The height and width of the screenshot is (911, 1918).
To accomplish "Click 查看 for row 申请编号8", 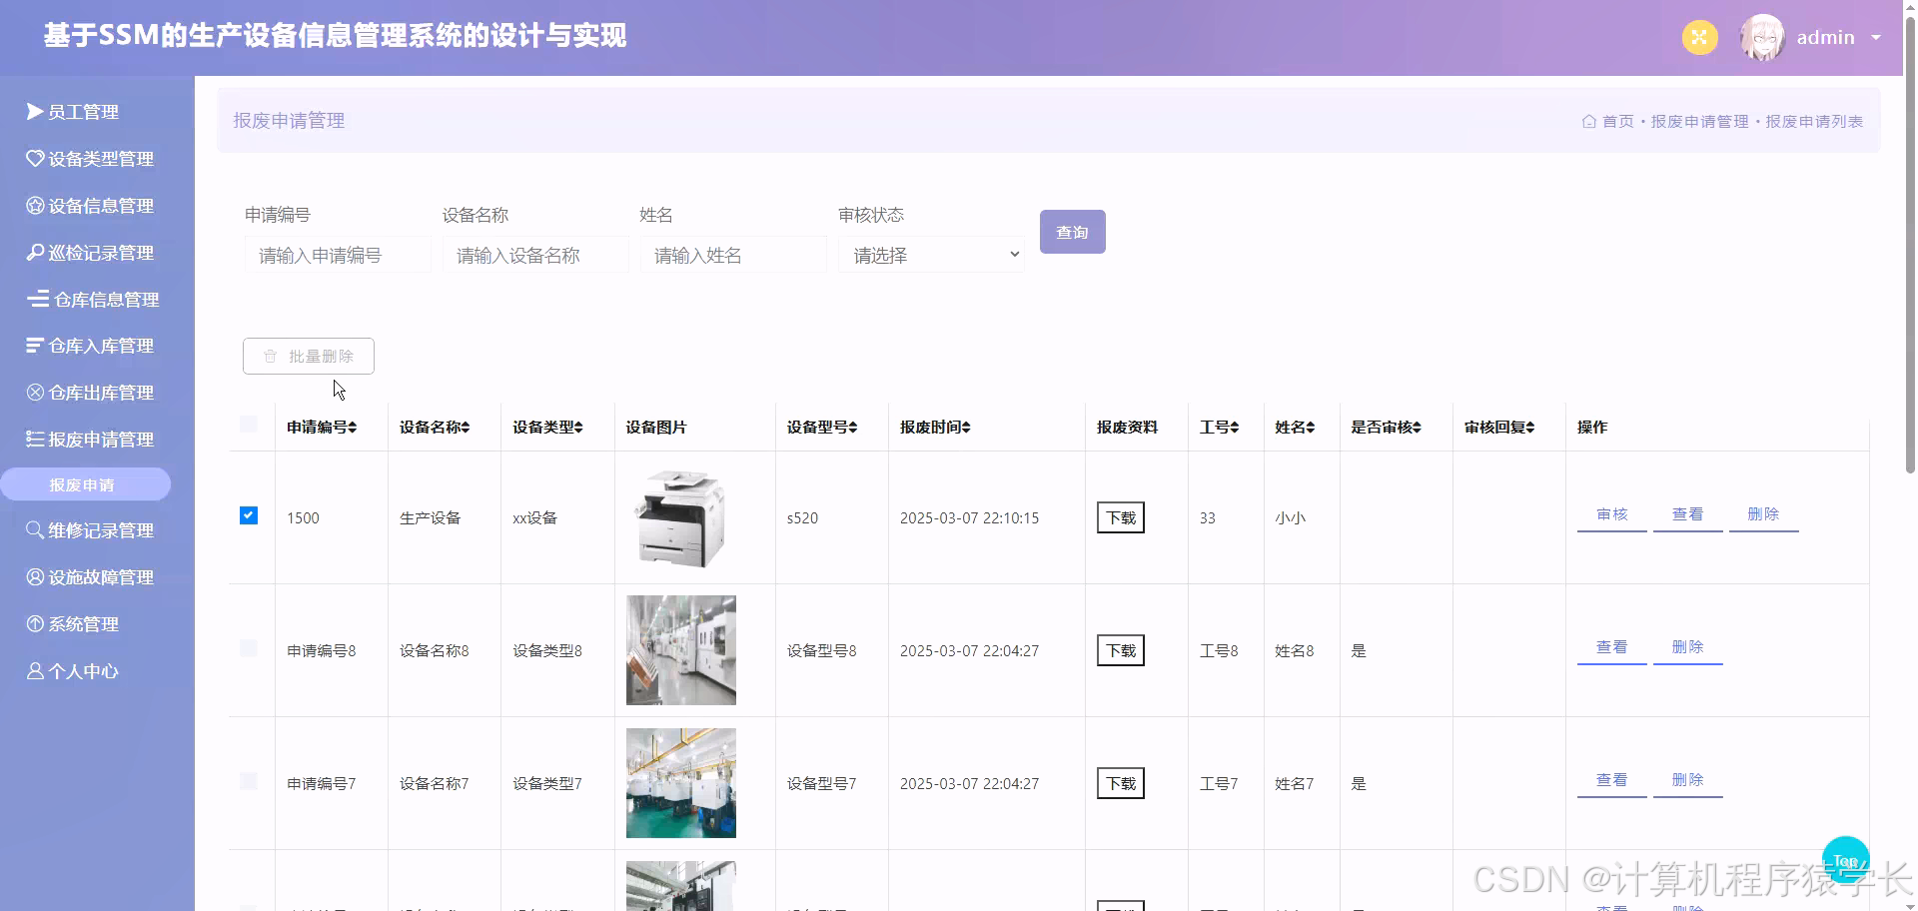I will pos(1611,648).
